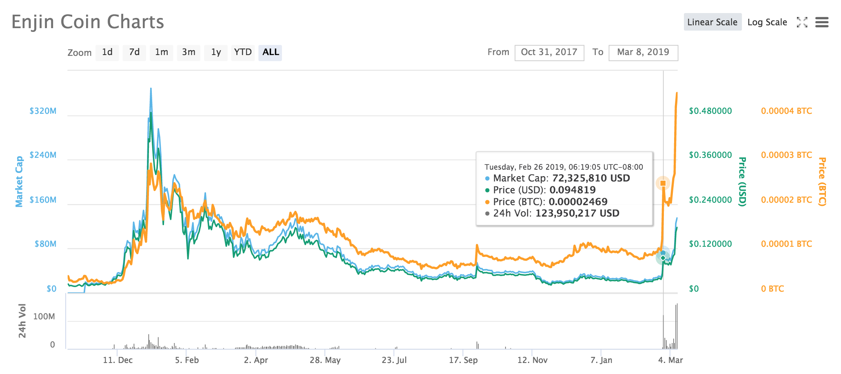Click the 5. Feb date label
Viewport: 841px width, 374px height.
coord(187,360)
